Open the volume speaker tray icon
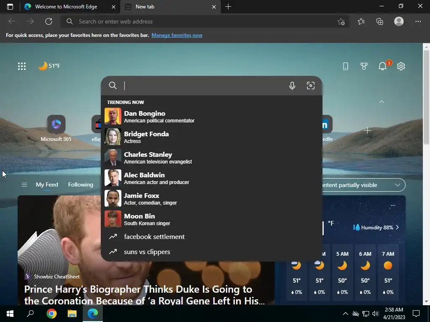The image size is (430, 322). (x=375, y=314)
